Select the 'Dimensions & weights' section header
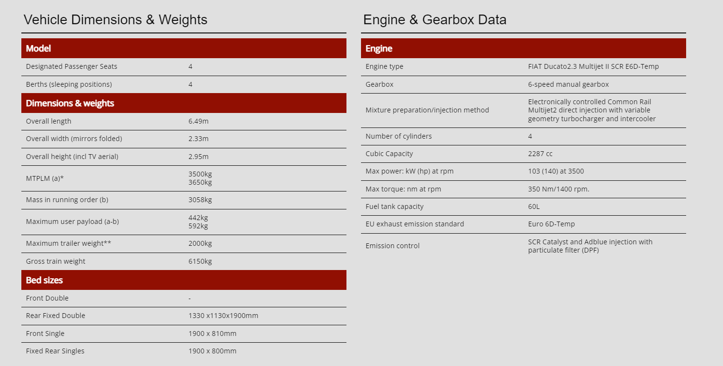 coord(184,103)
